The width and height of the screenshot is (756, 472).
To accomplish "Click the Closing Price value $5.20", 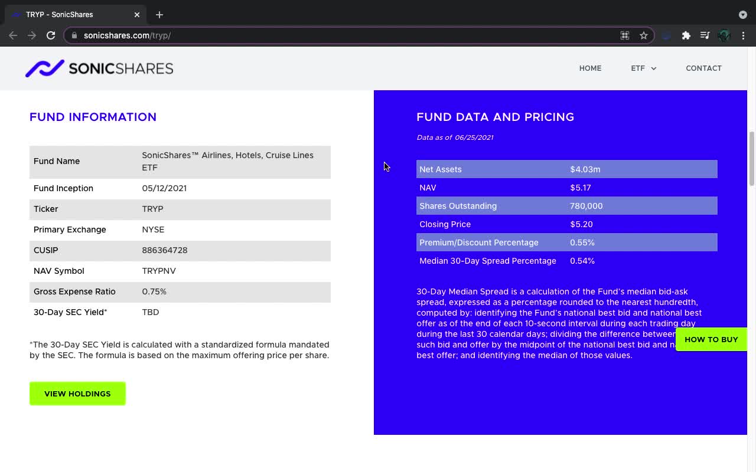I will (x=581, y=224).
